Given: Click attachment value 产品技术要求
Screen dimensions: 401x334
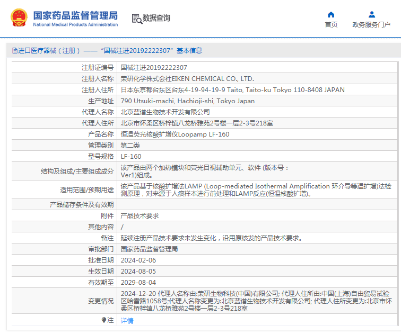Looking at the screenshot, I should pyautogui.click(x=140, y=216).
